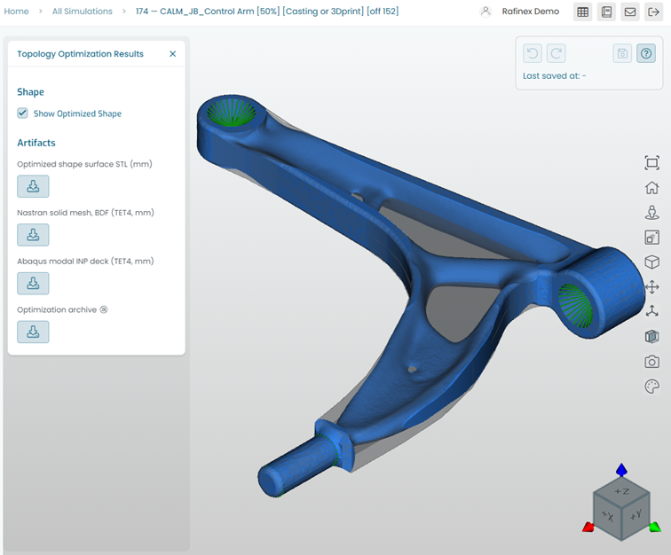Click the Show Optimized Shape label

[77, 113]
